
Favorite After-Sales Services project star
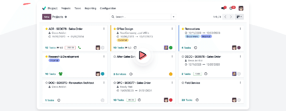[x=115, y=57]
